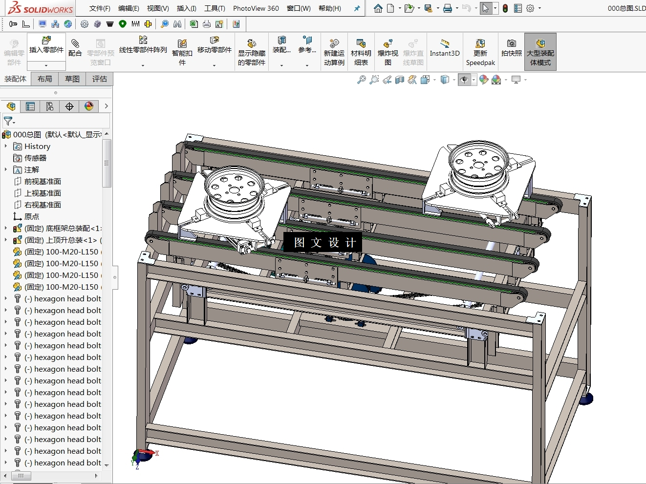Open the 文件(F) menu
Image resolution: width=646 pixels, height=484 pixels.
click(100, 8)
